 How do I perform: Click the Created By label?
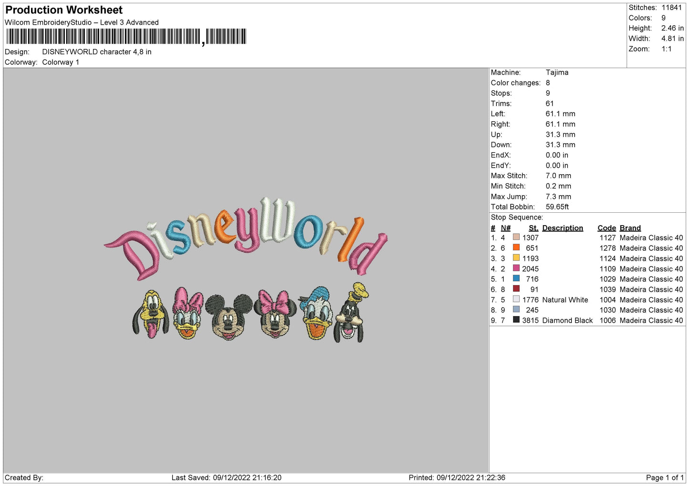tap(24, 478)
